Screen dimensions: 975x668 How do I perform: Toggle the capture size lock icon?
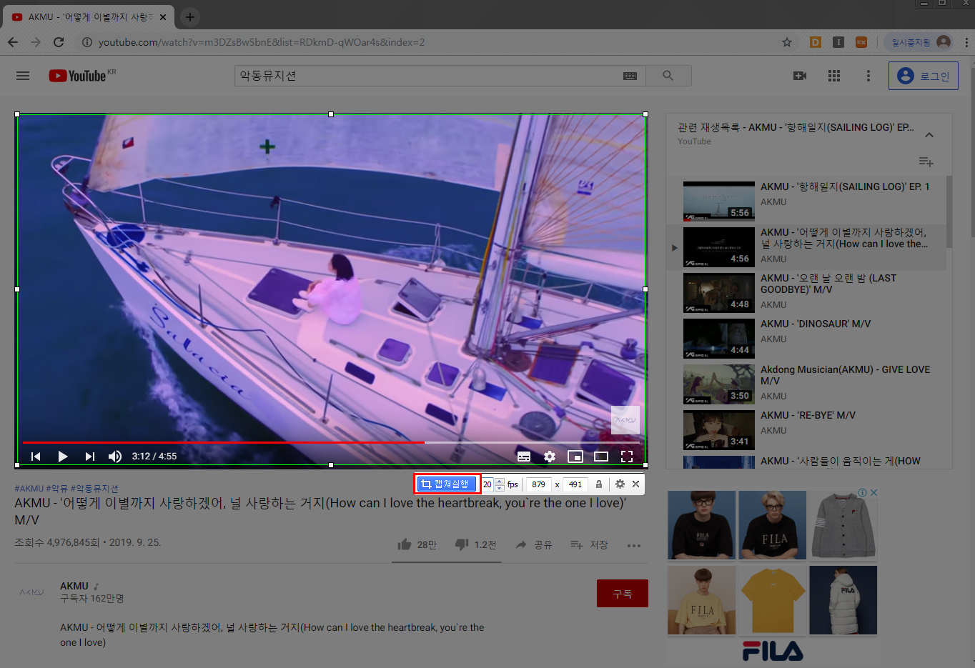tap(599, 484)
